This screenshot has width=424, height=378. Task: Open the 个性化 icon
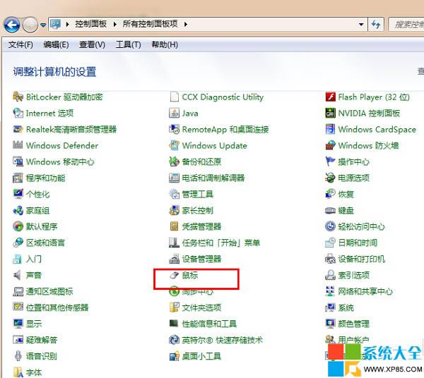point(18,194)
